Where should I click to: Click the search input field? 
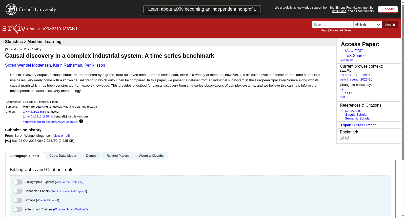click(333, 25)
